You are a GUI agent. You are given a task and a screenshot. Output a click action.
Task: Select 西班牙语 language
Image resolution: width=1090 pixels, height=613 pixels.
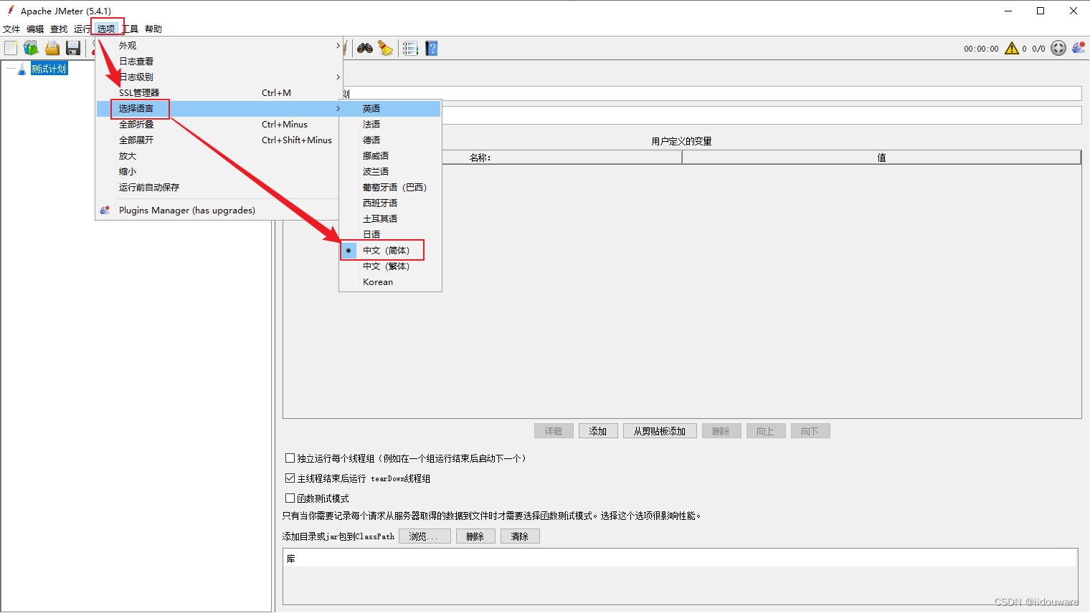[x=391, y=203]
